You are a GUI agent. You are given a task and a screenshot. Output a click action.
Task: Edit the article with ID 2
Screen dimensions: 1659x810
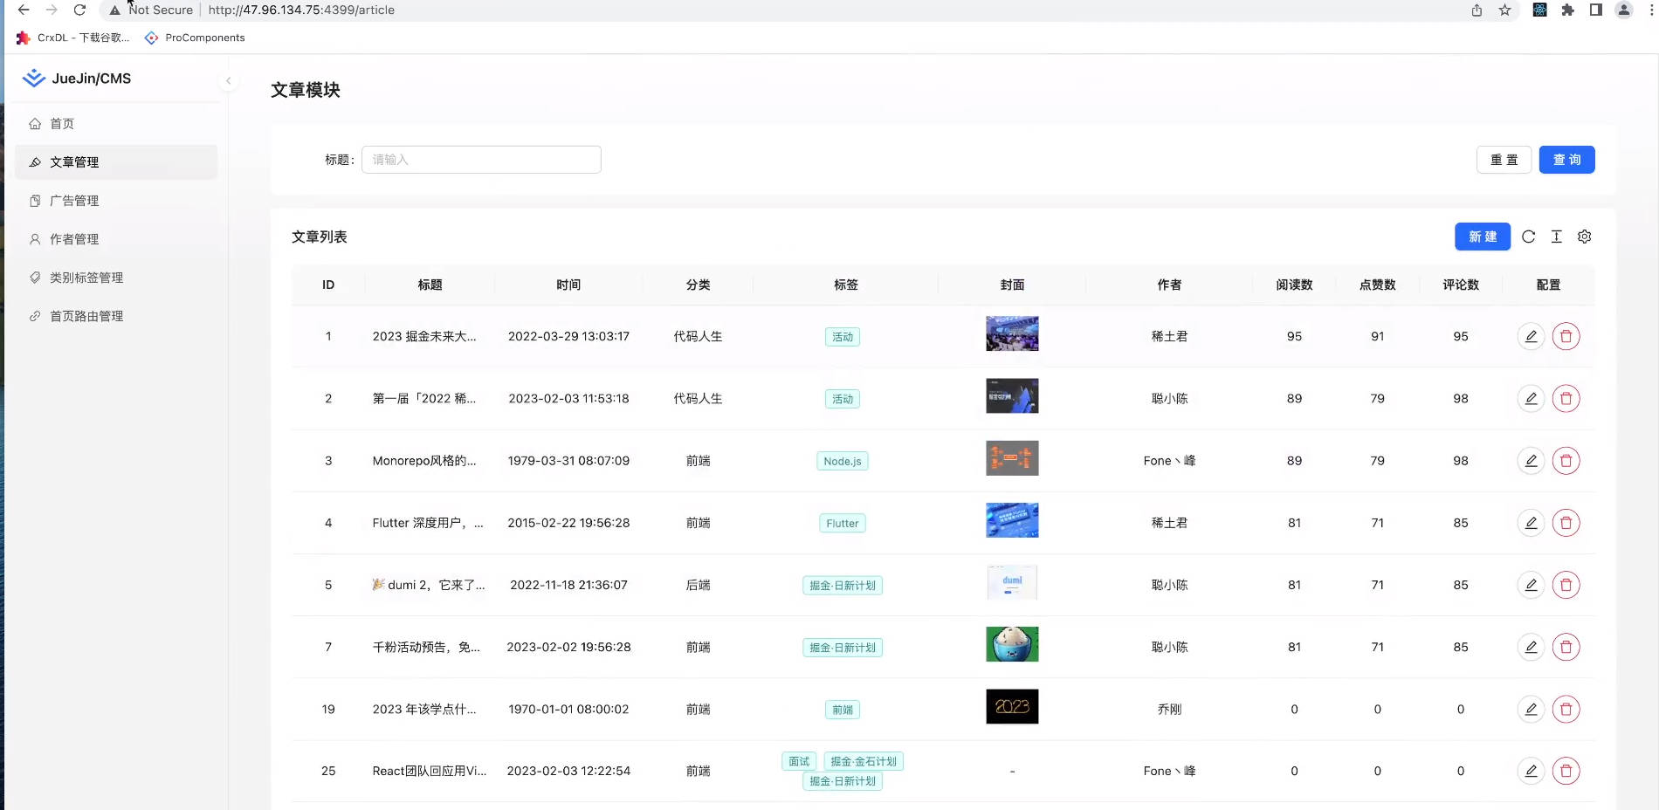(x=1531, y=399)
